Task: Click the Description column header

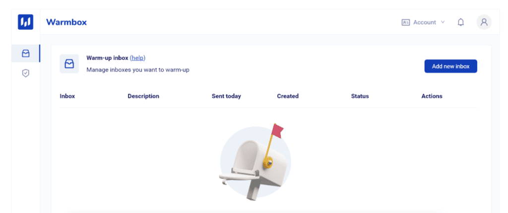Action: 143,96
